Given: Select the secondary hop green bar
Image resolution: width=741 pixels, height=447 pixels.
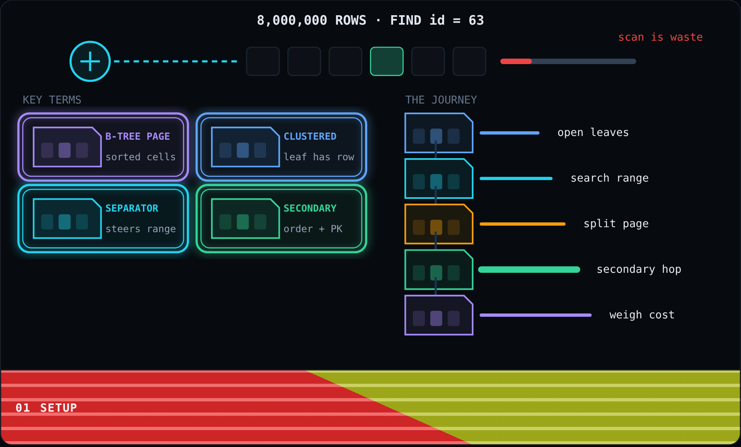Looking at the screenshot, I should (x=529, y=270).
